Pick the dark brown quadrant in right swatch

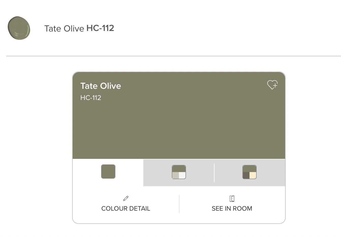tap(246, 175)
